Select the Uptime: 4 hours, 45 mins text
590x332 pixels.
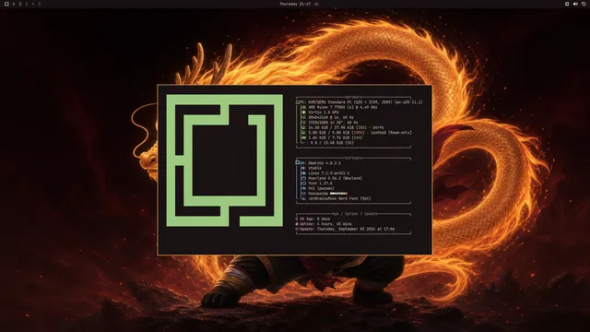(325, 224)
